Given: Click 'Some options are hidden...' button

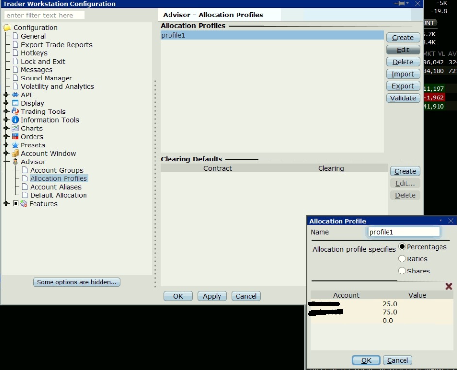Looking at the screenshot, I should (77, 282).
